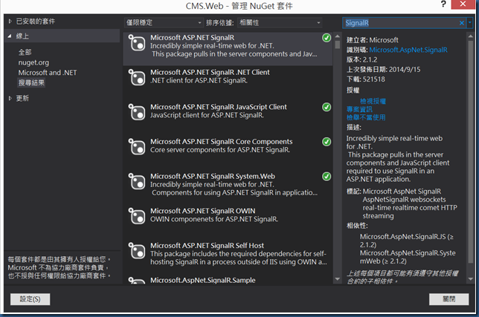Viewport: 479px width, 317px height.
Task: Select the Microsoft ASP.NET SignalR OWIN row
Action: (228, 221)
